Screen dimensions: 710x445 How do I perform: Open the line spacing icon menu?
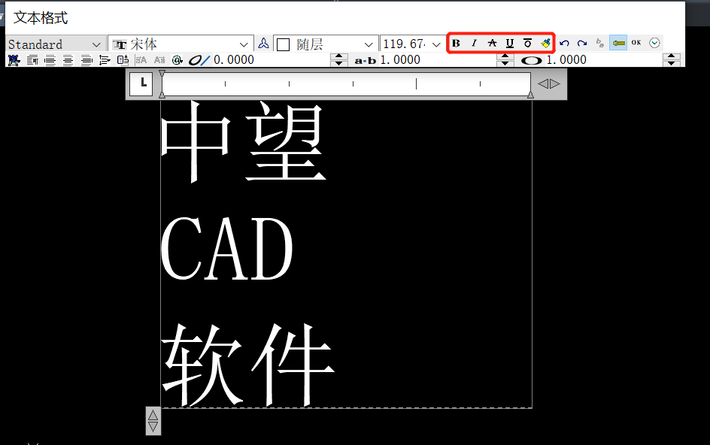coord(105,60)
